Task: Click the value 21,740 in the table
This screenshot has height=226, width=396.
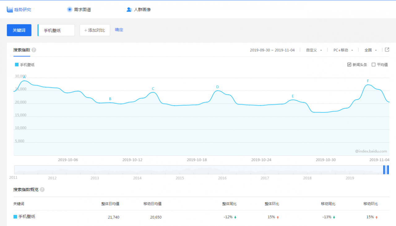Action: tap(114, 217)
